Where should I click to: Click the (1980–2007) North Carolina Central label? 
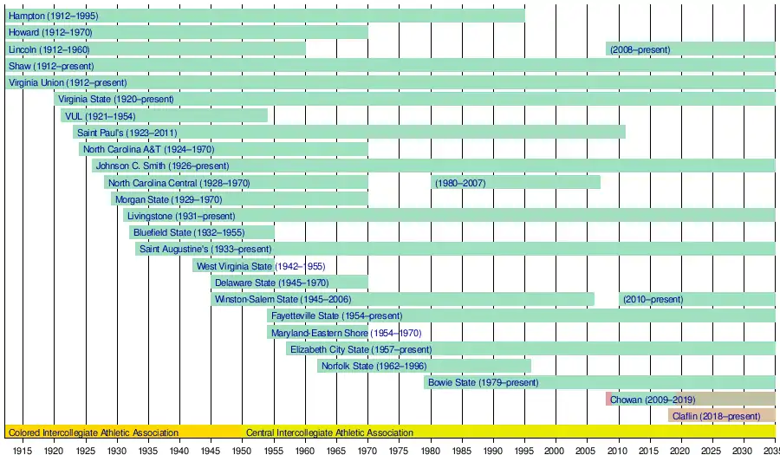(460, 183)
